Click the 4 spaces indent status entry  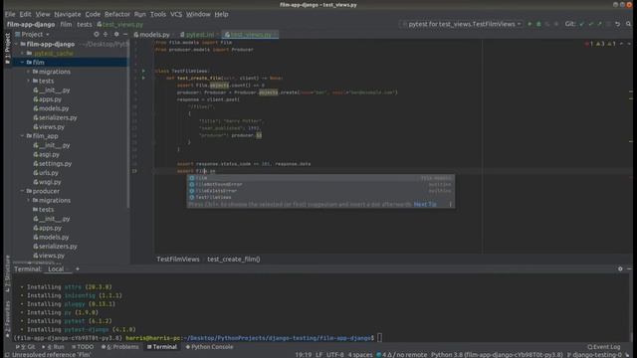(x=360, y=354)
